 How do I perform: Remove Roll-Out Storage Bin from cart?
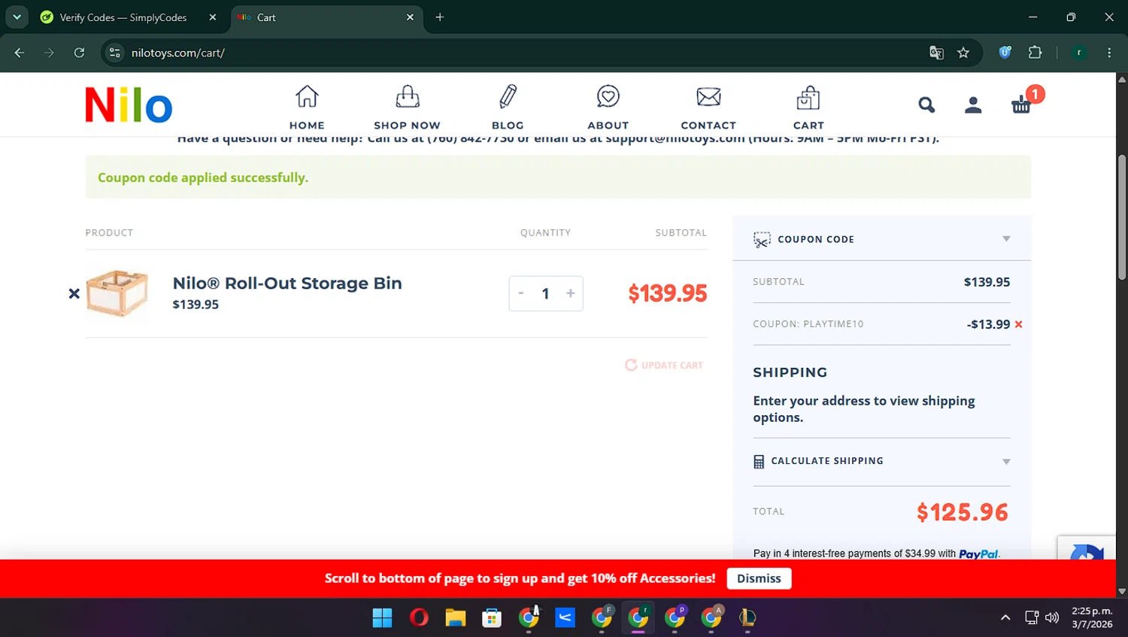tap(74, 293)
